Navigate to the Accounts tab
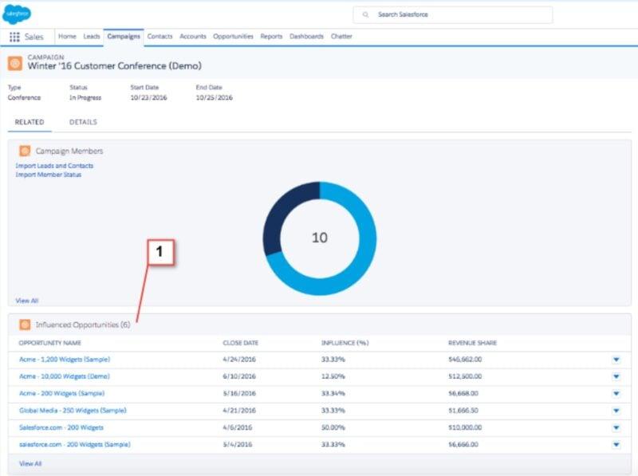The image size is (638, 476). (x=193, y=36)
